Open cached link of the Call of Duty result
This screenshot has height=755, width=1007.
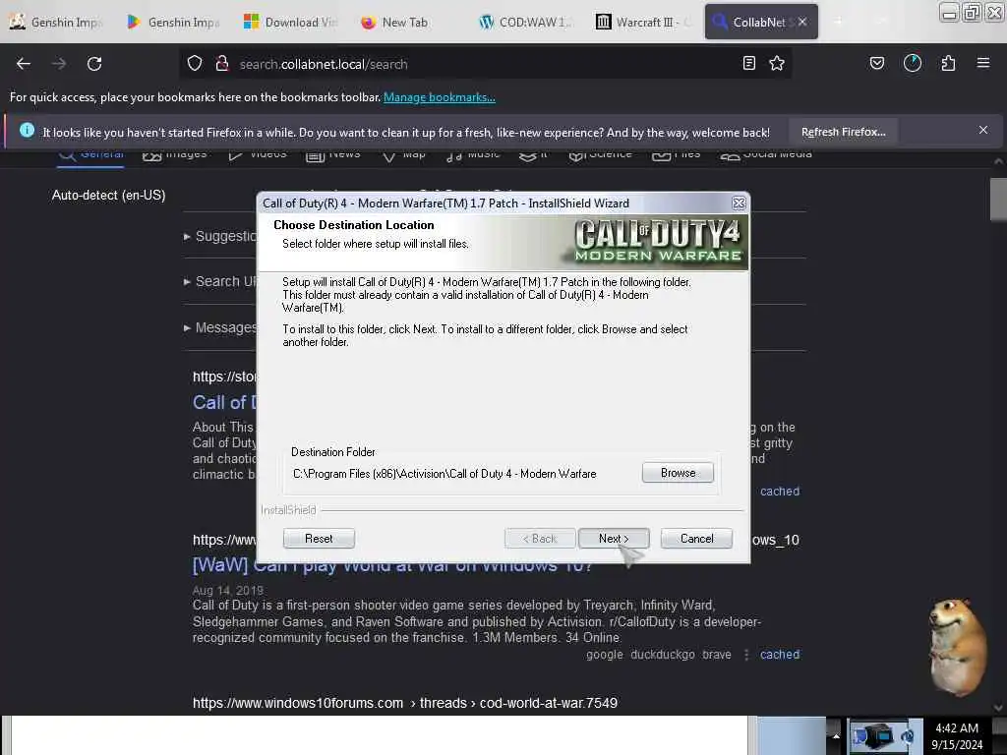[x=780, y=492]
